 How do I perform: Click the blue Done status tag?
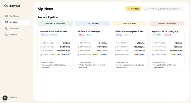tap(89, 35)
